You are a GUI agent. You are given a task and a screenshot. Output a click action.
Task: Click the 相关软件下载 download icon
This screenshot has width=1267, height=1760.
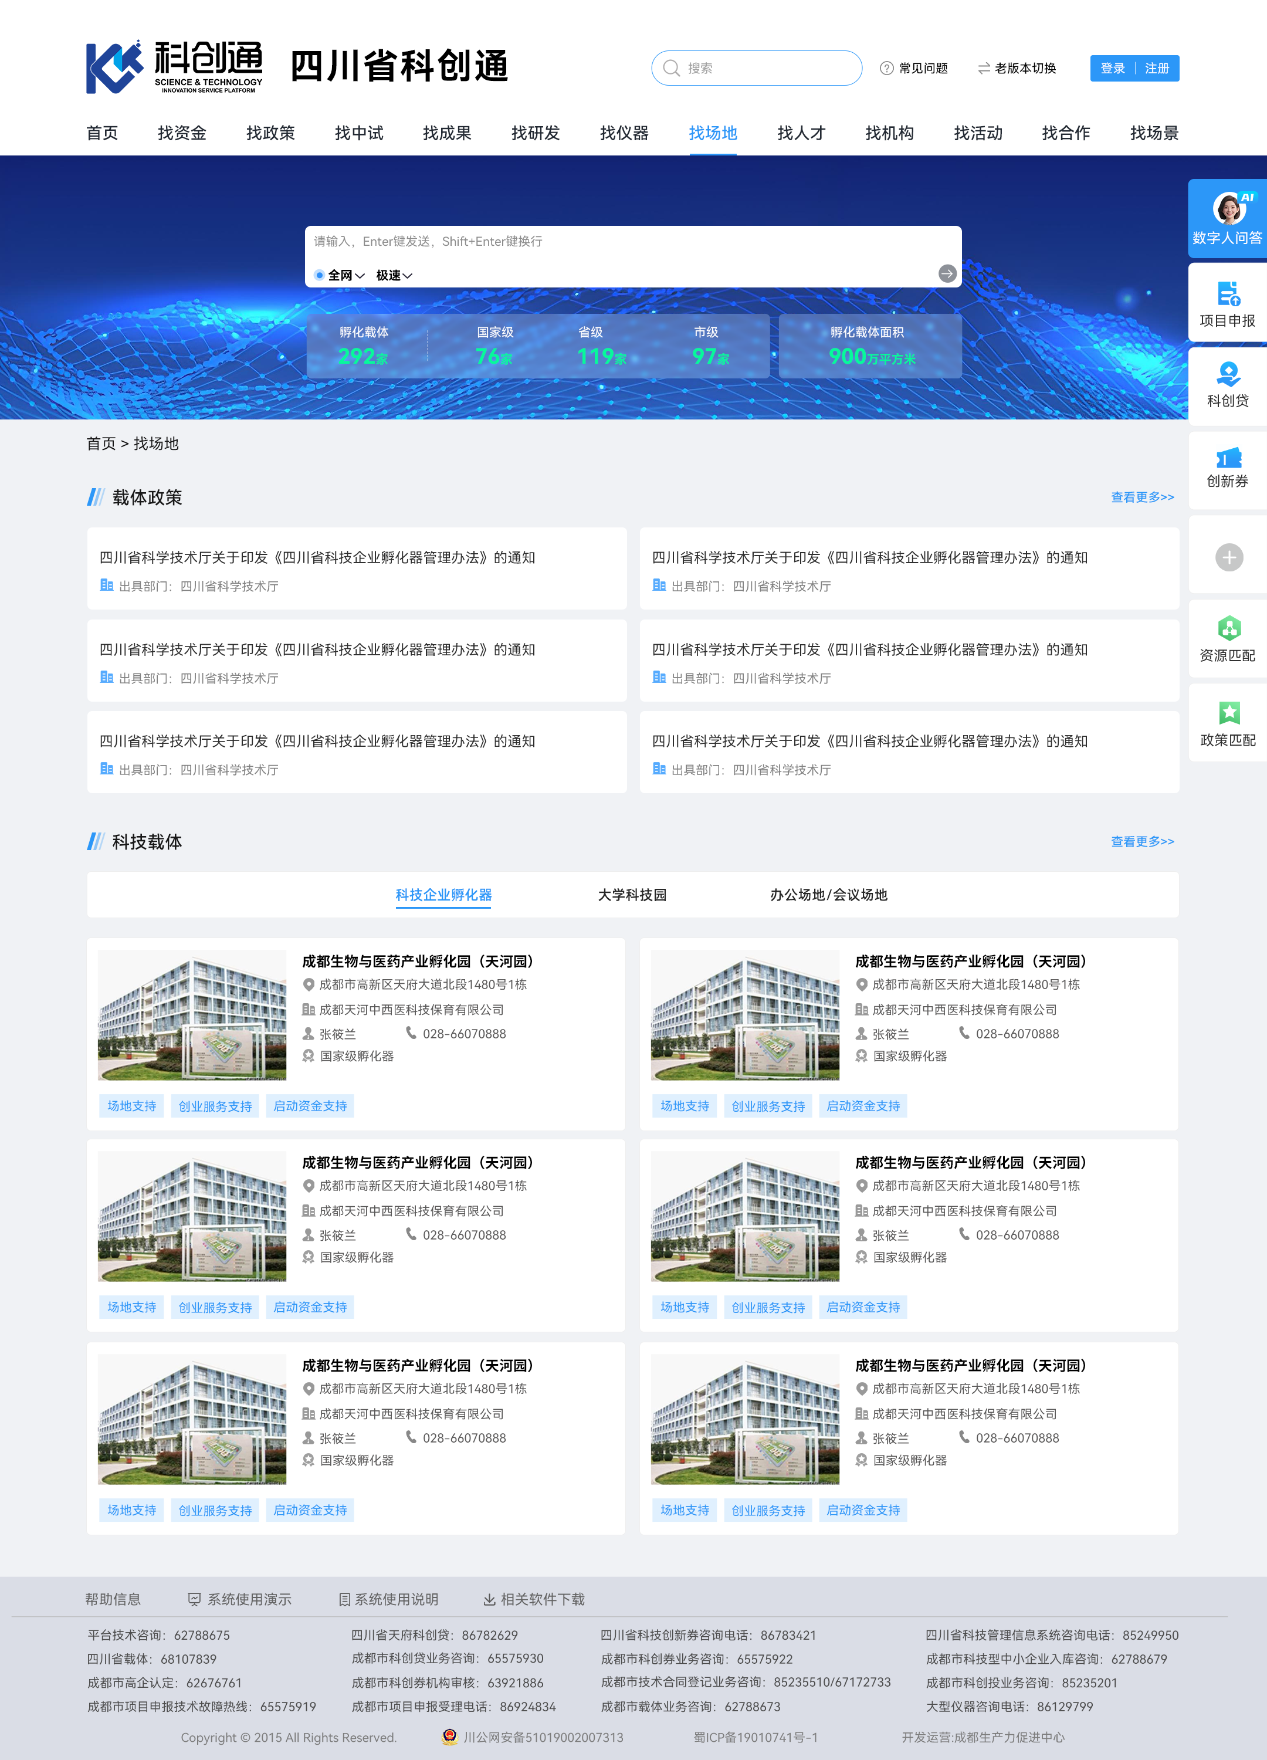tap(490, 1599)
